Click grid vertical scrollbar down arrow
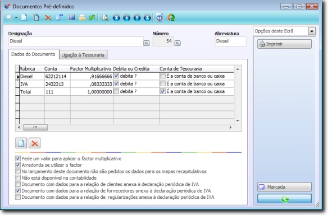328x215 pixels. coord(238,121)
